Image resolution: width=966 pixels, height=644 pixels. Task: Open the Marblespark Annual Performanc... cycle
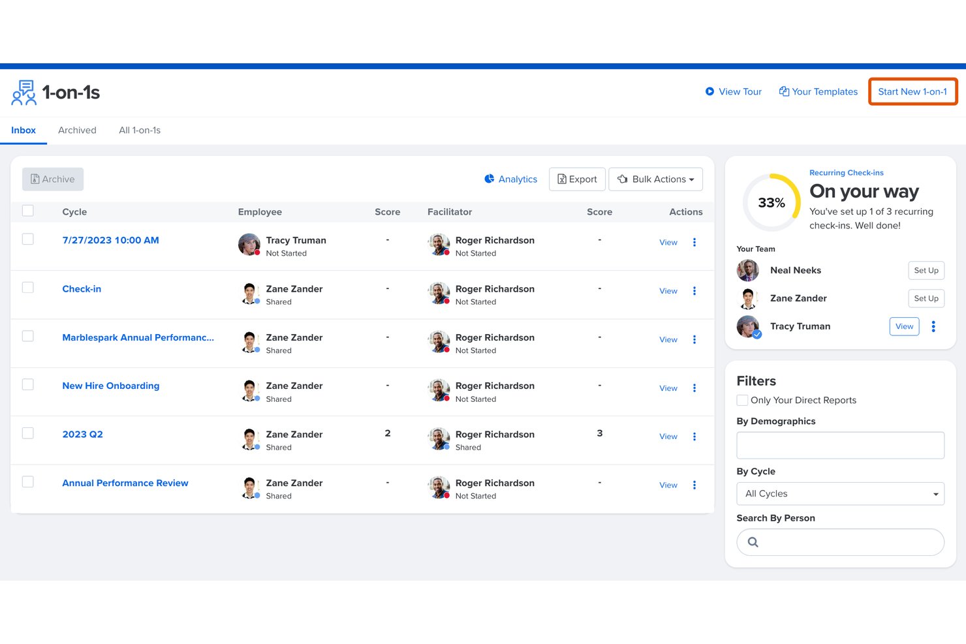[x=138, y=337]
